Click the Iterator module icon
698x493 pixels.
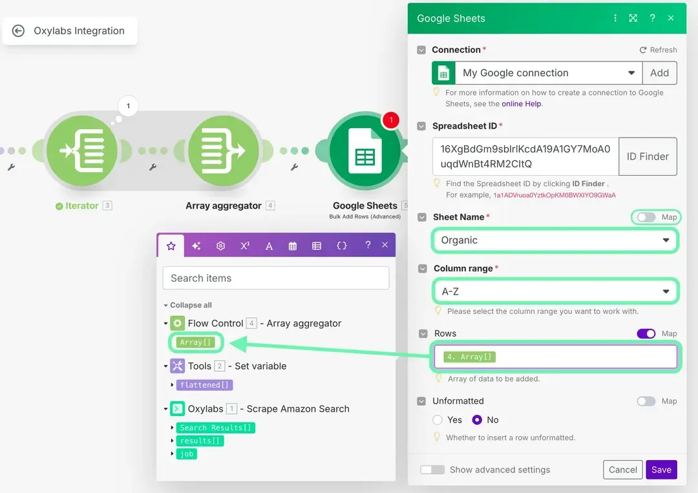81,151
